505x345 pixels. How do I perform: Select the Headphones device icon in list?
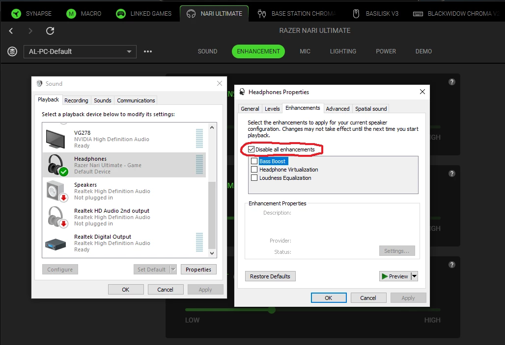[x=57, y=165]
